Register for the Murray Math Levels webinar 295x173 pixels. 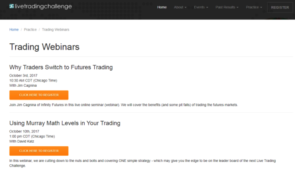[39, 151]
